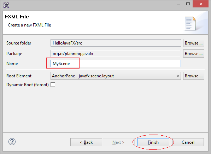Enable the Dynamic Root (fx:root) checkbox
Screen dimensions: 211x154
[53, 85]
